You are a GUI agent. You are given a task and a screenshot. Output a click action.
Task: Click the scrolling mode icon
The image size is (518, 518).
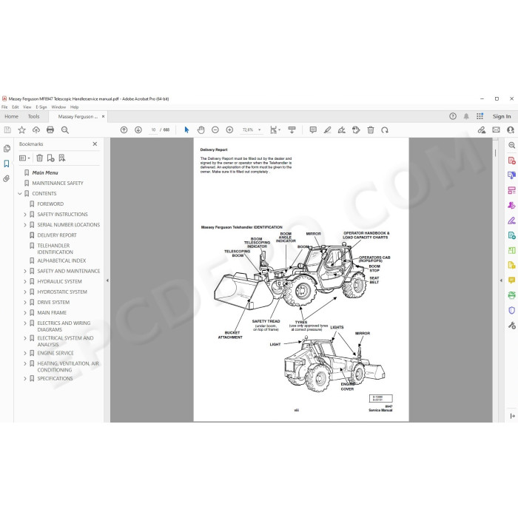[x=292, y=129]
